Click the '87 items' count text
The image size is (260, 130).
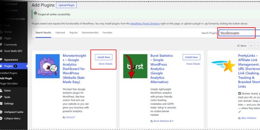click(x=242, y=46)
